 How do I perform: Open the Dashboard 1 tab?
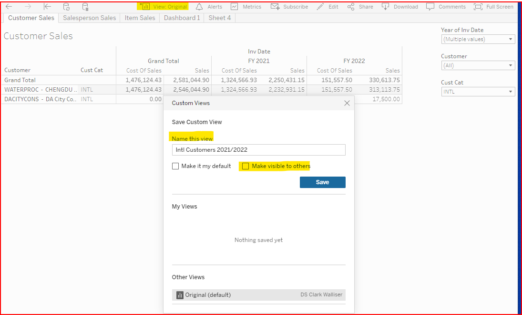click(182, 18)
